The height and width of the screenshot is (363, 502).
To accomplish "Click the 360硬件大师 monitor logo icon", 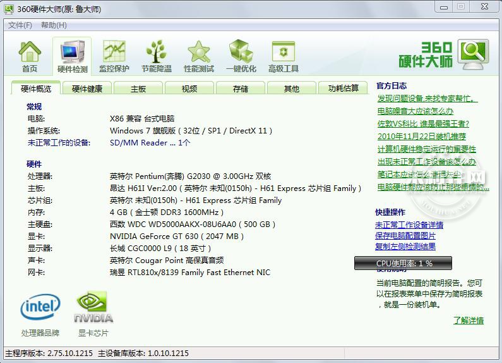I will coord(473,54).
